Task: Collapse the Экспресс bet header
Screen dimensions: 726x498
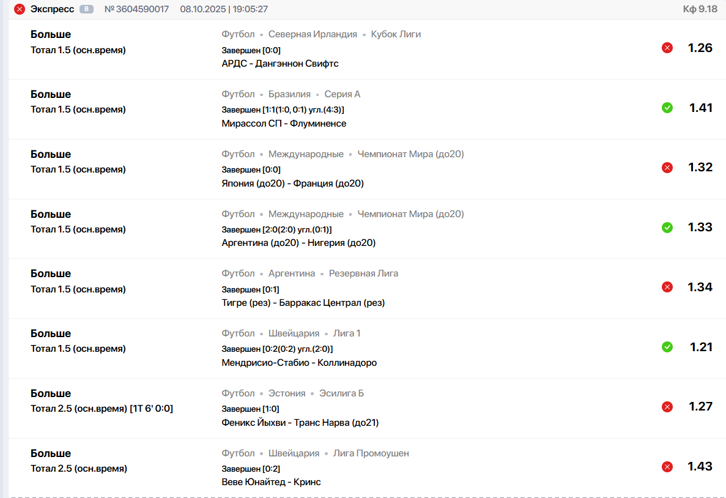Action: [52, 9]
